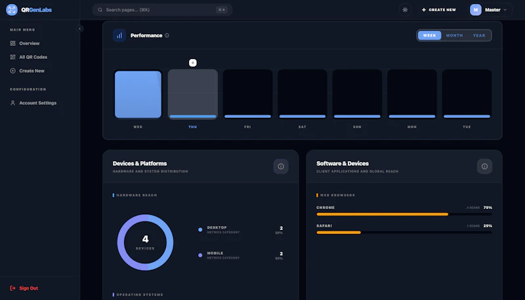Viewport: 525px width, 300px height.
Task: Click the Software & Devices info button
Action: pyautogui.click(x=484, y=166)
